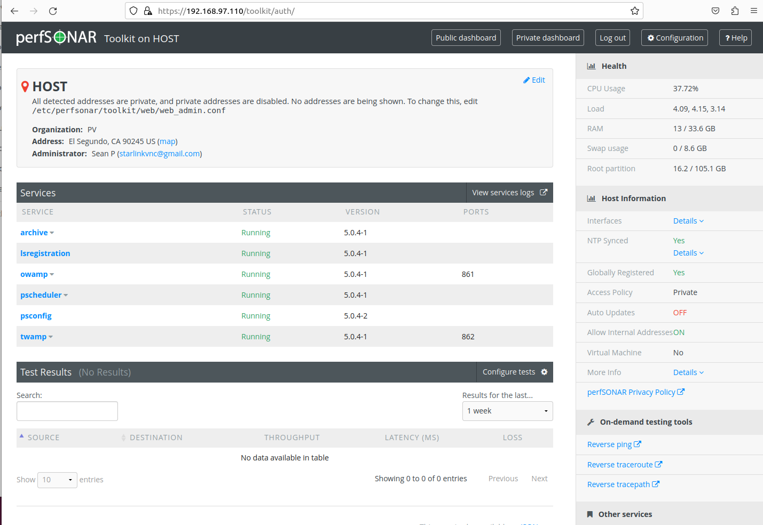763x525 pixels.
Task: Click the padlock security warning icon
Action: coord(148,11)
